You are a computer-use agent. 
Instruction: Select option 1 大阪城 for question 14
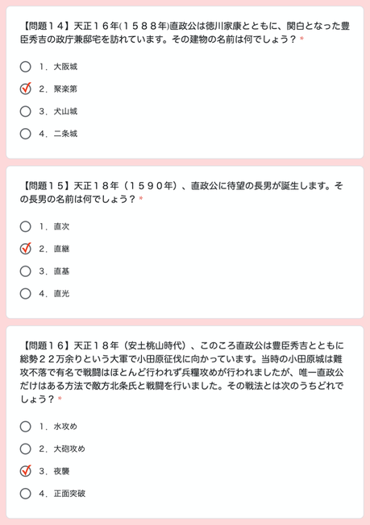click(26, 67)
